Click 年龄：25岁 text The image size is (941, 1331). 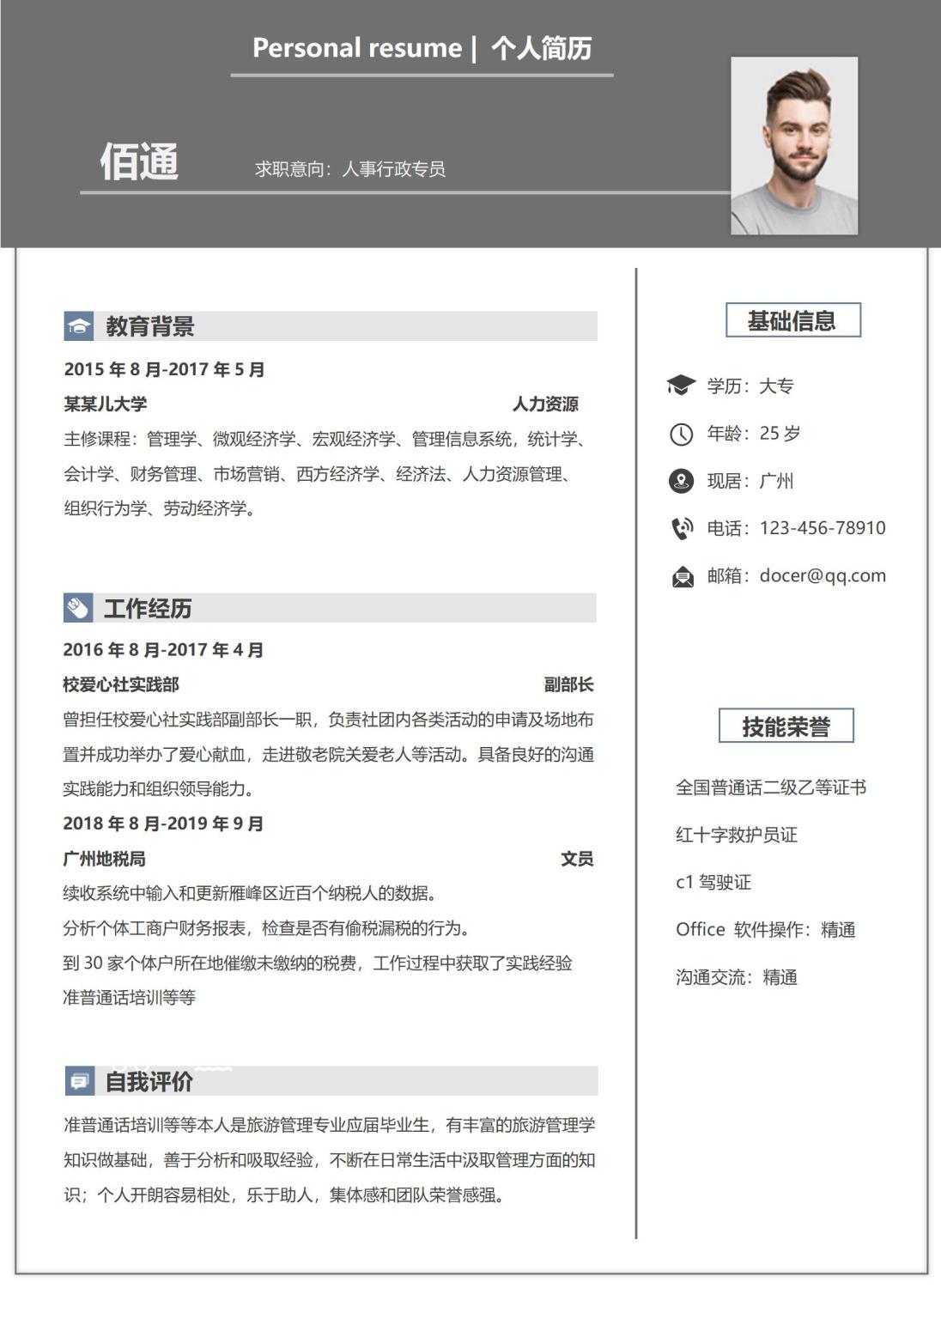tap(754, 434)
